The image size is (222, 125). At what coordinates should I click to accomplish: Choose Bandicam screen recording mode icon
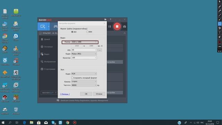coord(43,26)
